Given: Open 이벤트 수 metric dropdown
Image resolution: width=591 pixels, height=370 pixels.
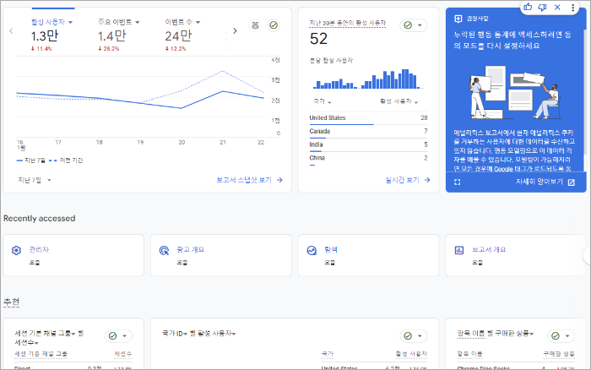Looking at the screenshot, I should (x=182, y=22).
